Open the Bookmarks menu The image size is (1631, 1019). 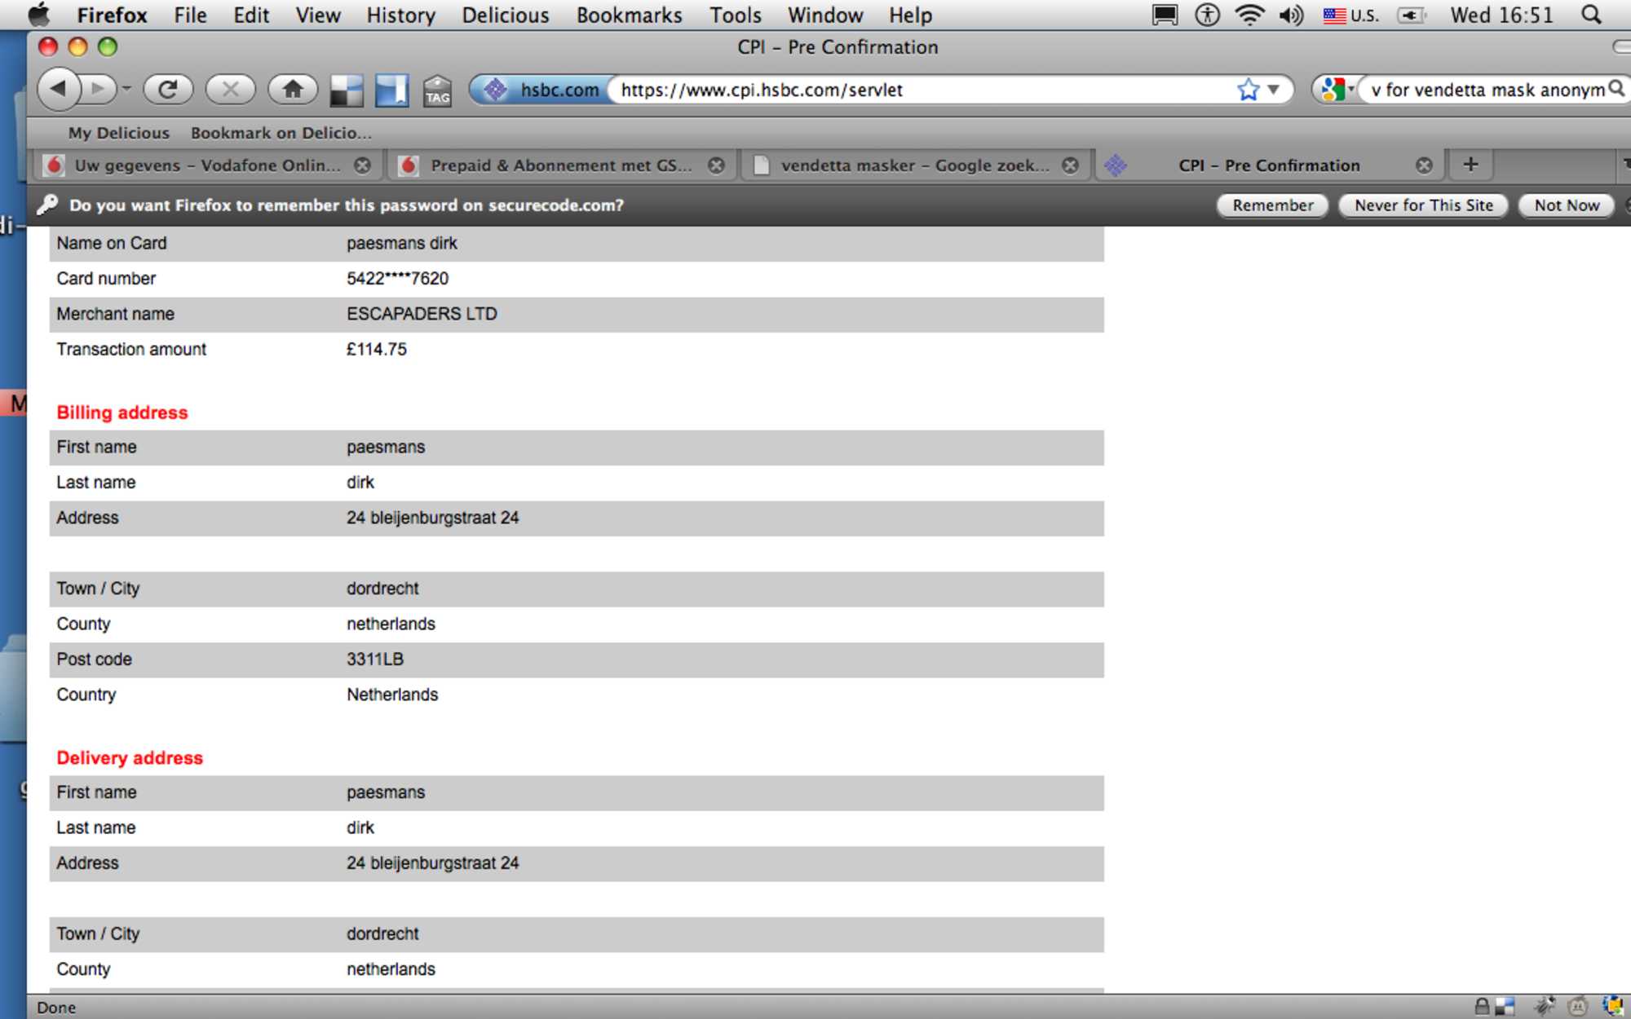click(x=629, y=15)
